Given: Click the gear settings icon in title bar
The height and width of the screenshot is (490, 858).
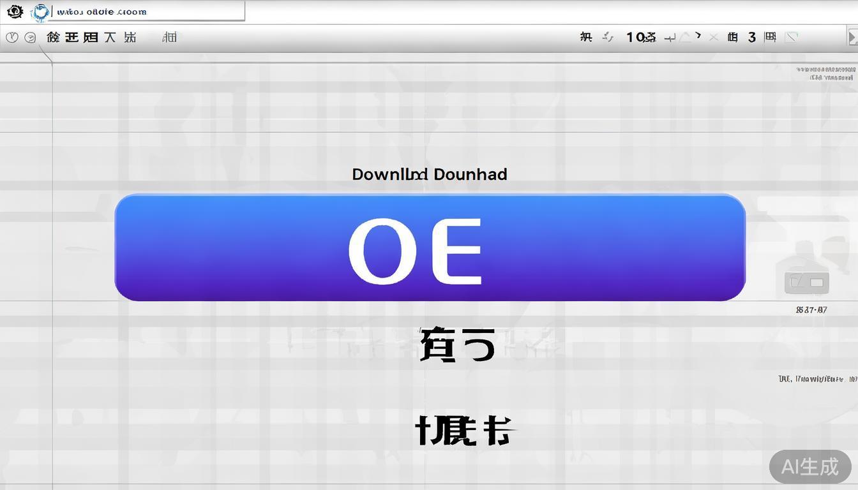Looking at the screenshot, I should click(x=14, y=11).
